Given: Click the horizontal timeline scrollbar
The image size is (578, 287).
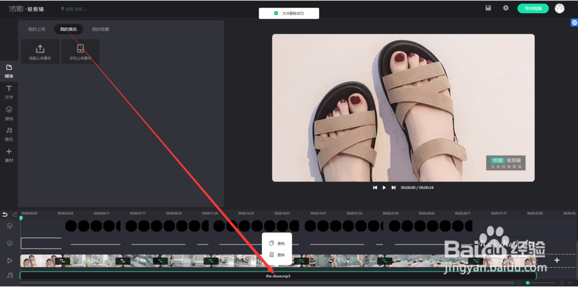Looking at the screenshot, I should [266, 282].
